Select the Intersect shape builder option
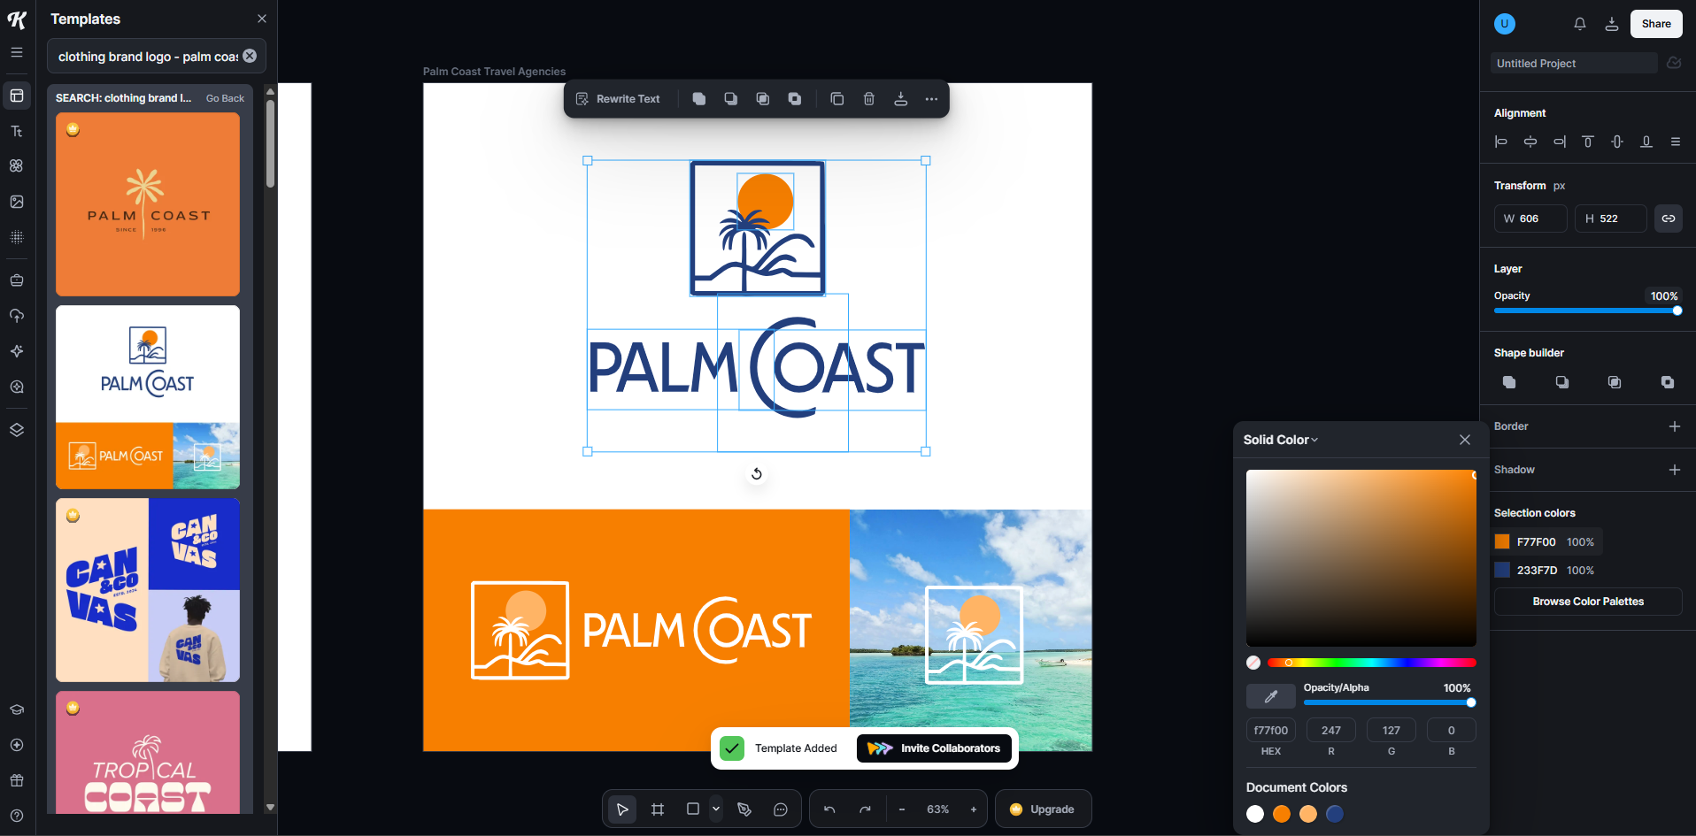This screenshot has height=836, width=1696. [x=1615, y=382]
